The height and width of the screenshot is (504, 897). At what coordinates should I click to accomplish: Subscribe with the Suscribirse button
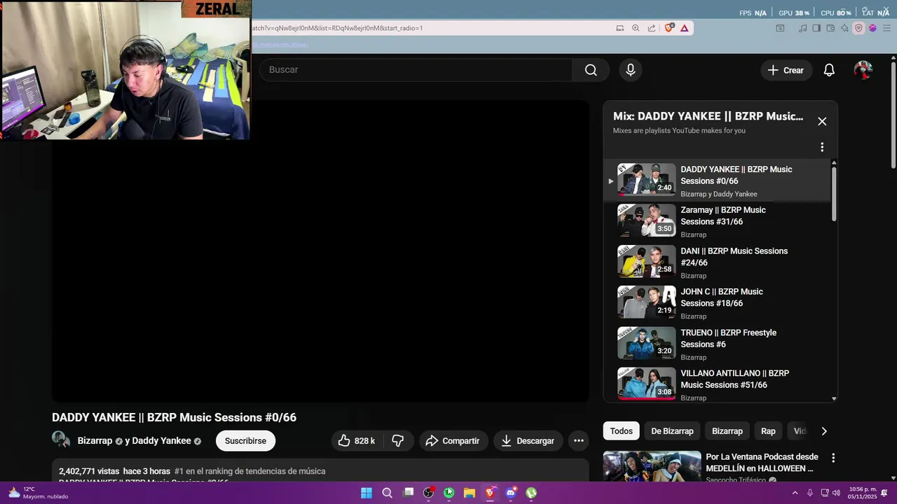pos(245,441)
